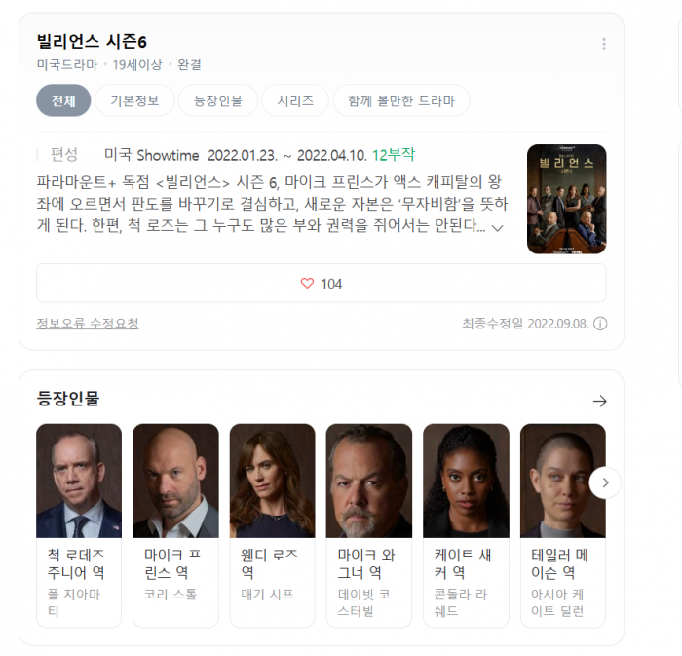Click actor name 데이빗 코스터빌
The image size is (682, 656).
(364, 602)
